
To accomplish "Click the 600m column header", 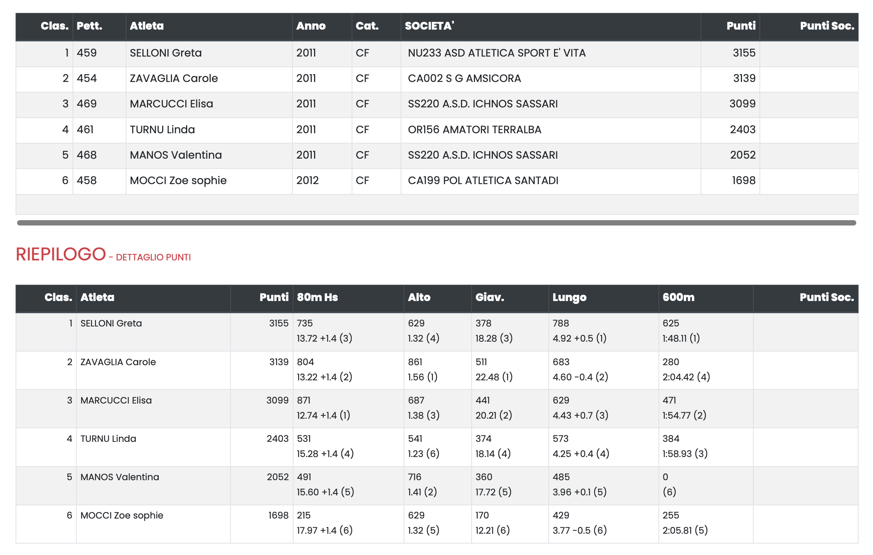I will pos(679,297).
